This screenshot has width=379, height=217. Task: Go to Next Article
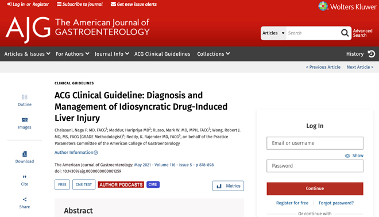click(360, 67)
